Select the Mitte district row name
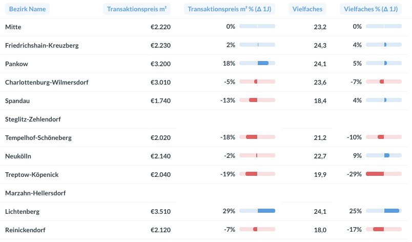Image resolution: width=412 pixels, height=242 pixels. coord(13,27)
